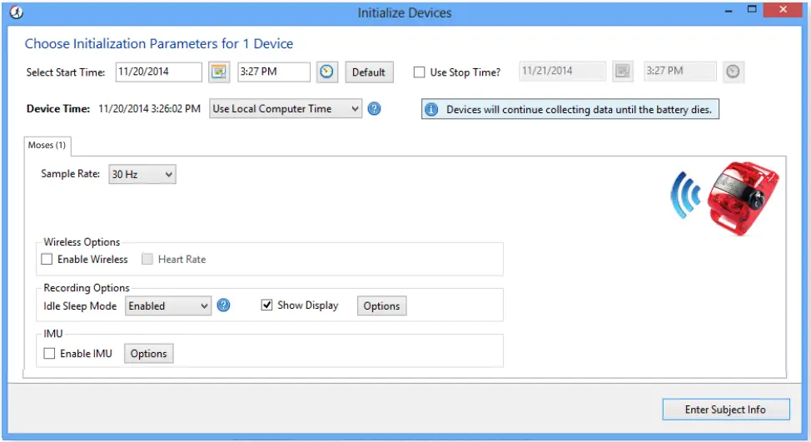This screenshot has width=811, height=442.
Task: Click the ActiLife app icon in title bar
Action: coord(17,12)
